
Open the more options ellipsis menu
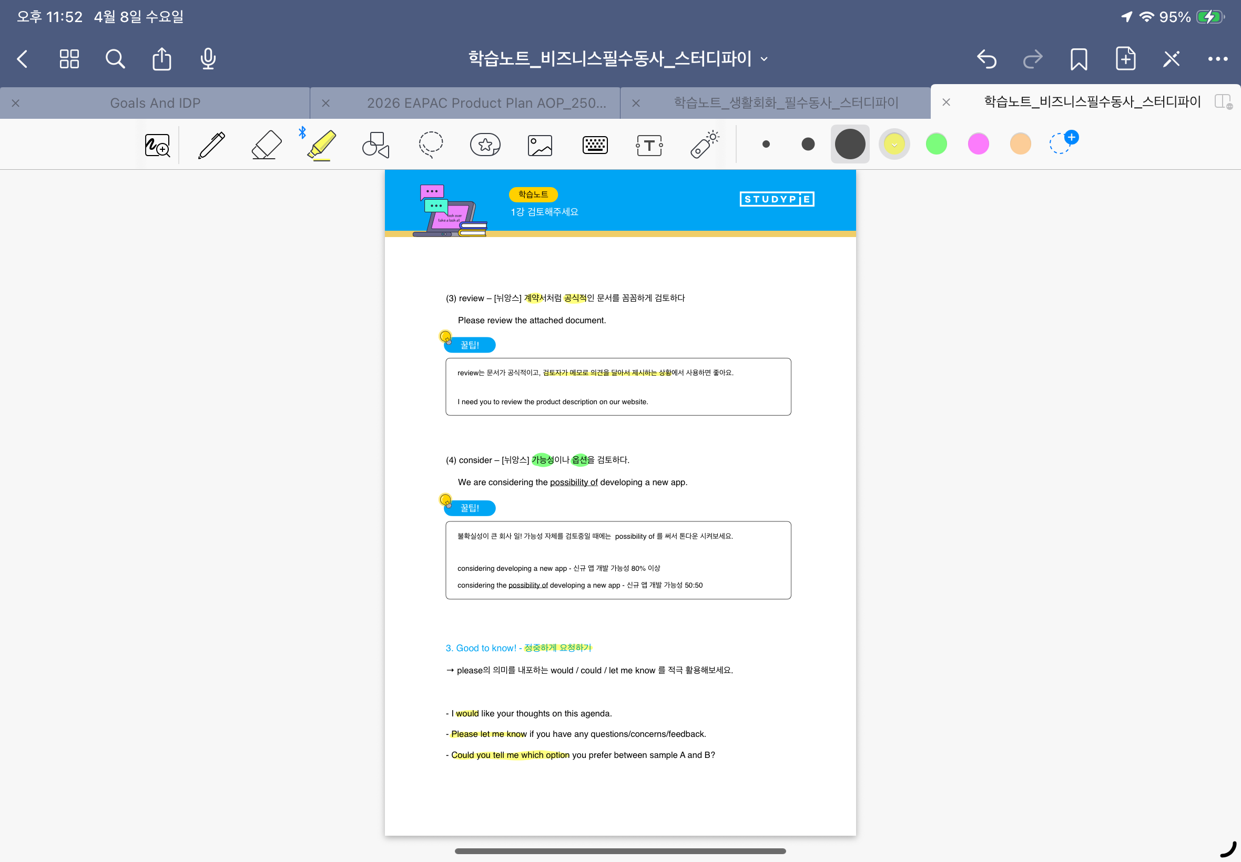(x=1217, y=59)
